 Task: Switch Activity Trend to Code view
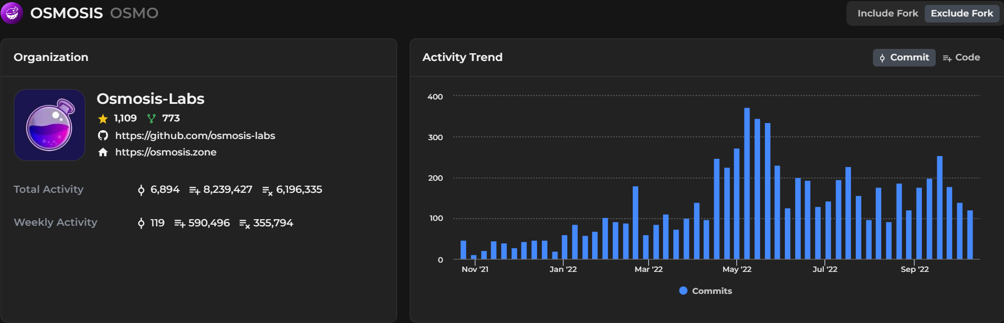tap(961, 58)
